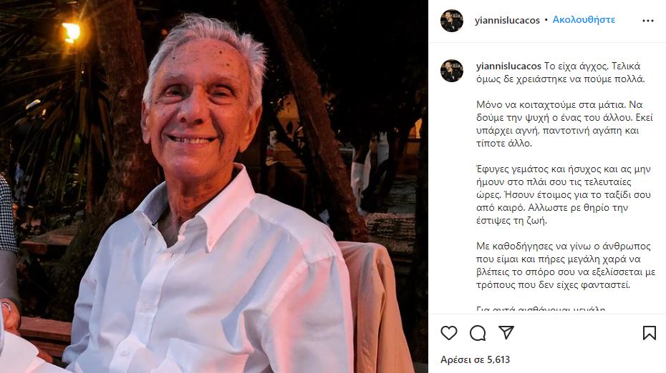Open the three-dot more options menu
The image size is (666, 373).
tap(647, 21)
